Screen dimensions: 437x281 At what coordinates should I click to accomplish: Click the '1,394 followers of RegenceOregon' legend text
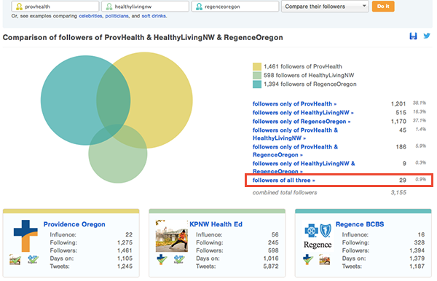[310, 84]
